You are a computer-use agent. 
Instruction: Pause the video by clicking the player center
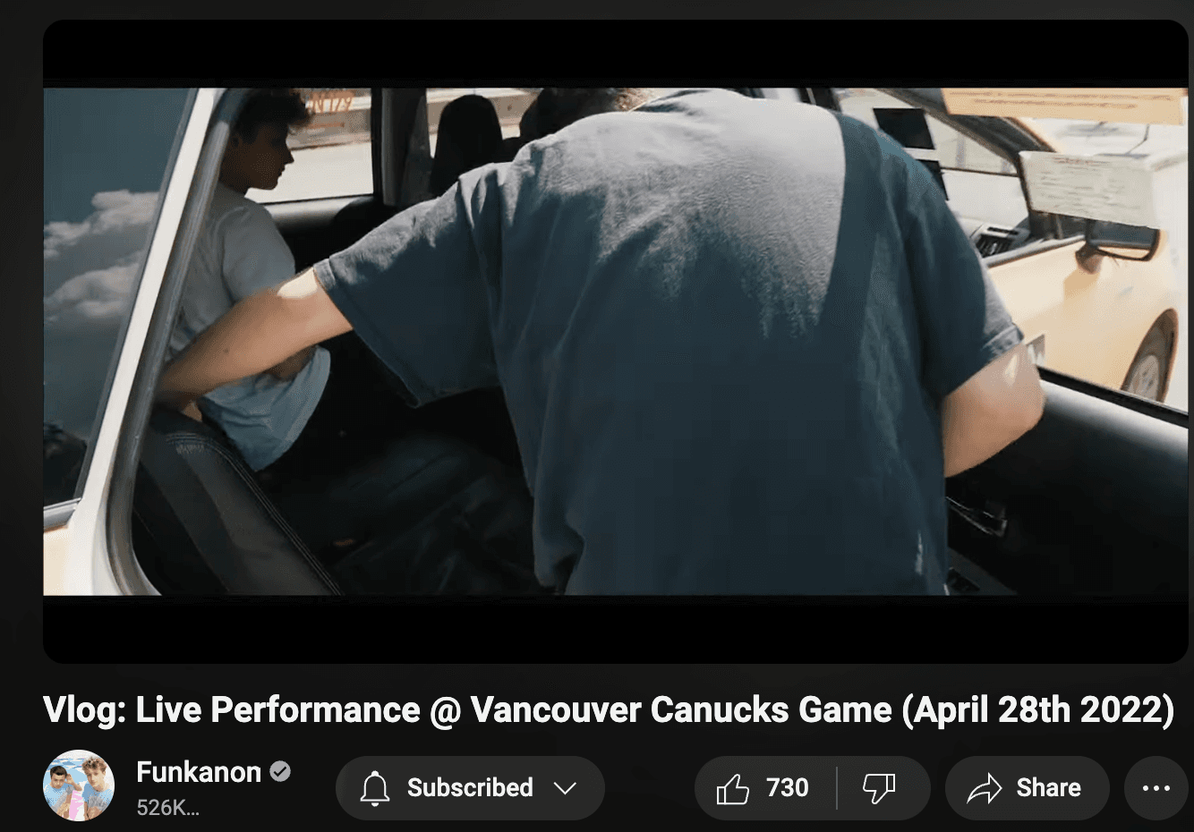616,342
